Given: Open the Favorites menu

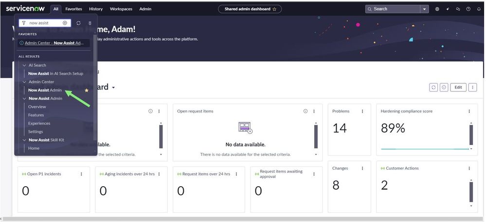Looking at the screenshot, I should (x=74, y=9).
